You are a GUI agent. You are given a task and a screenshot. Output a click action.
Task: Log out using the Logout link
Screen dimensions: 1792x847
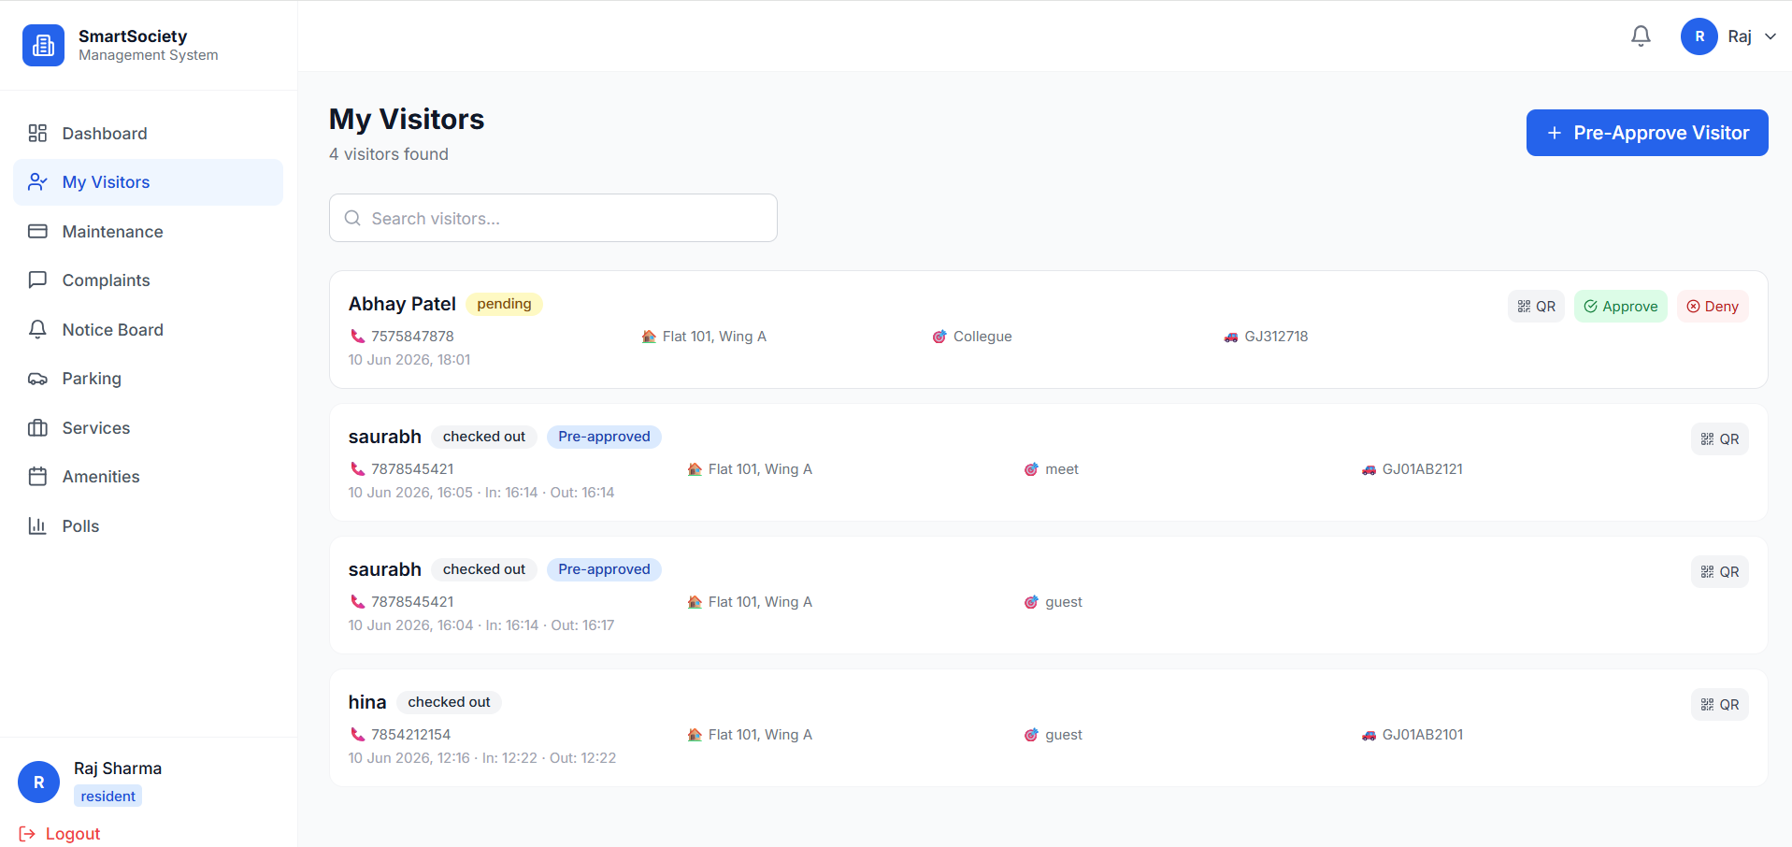[60, 834]
